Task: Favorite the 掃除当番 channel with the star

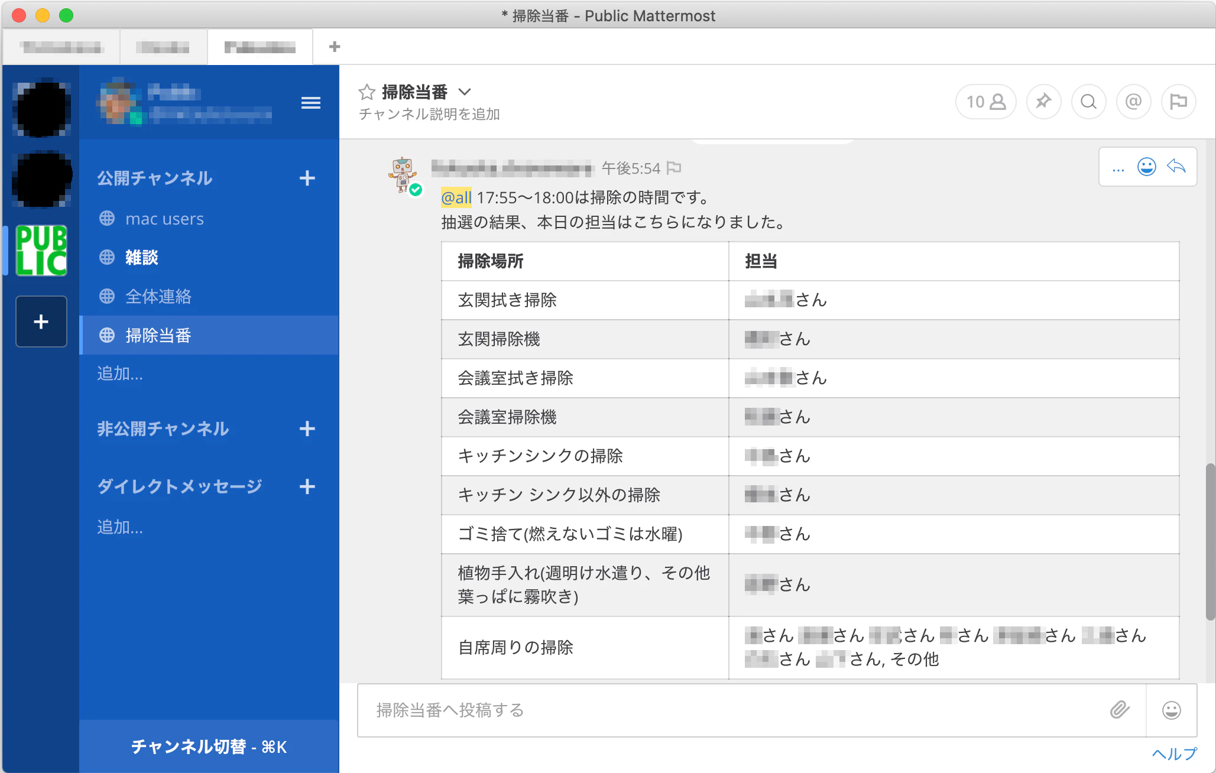Action: click(367, 92)
